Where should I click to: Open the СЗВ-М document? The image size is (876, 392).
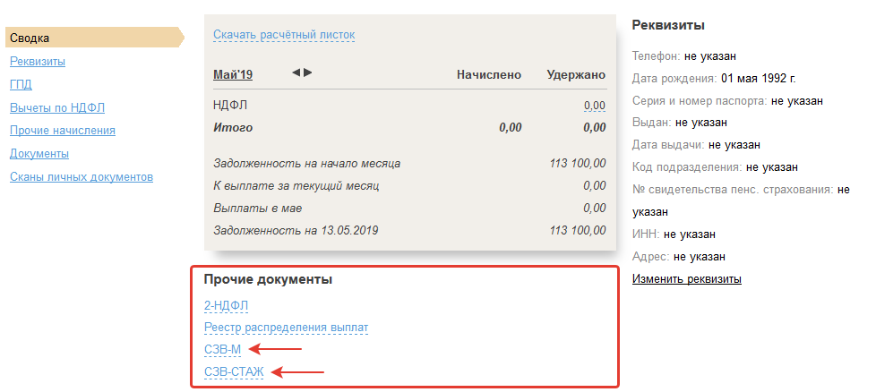[x=223, y=350]
